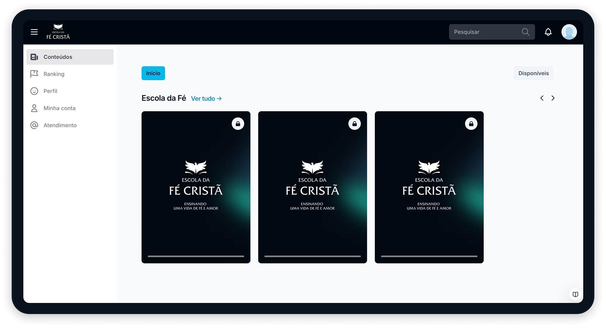Click the Minha conta person icon
Viewport: 606px width, 328px height.
34,108
